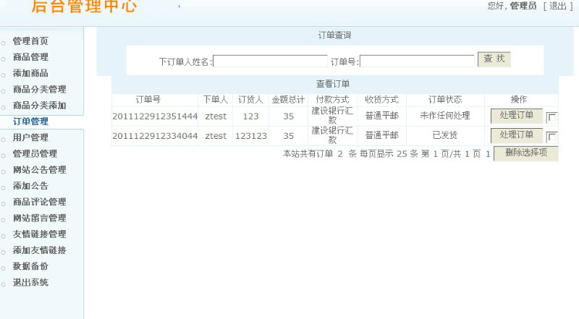
Task: Select 数据备份 from the sidebar
Action: point(30,266)
